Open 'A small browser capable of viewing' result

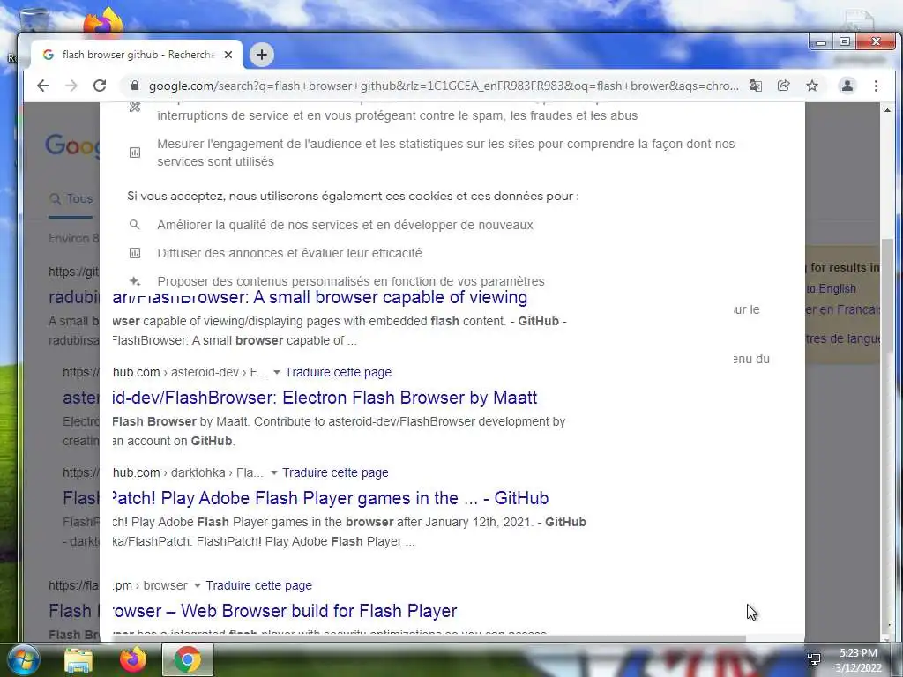click(x=320, y=297)
